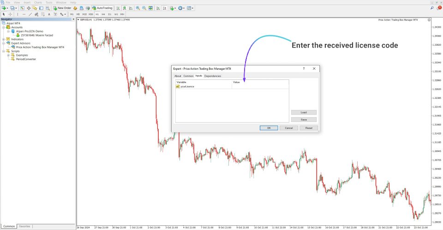Toggle the Terminal window toolbar icon
The width and height of the screenshot is (443, 230).
41,8
